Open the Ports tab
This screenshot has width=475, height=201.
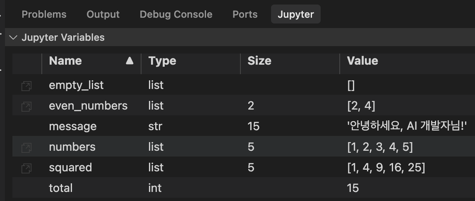[245, 14]
